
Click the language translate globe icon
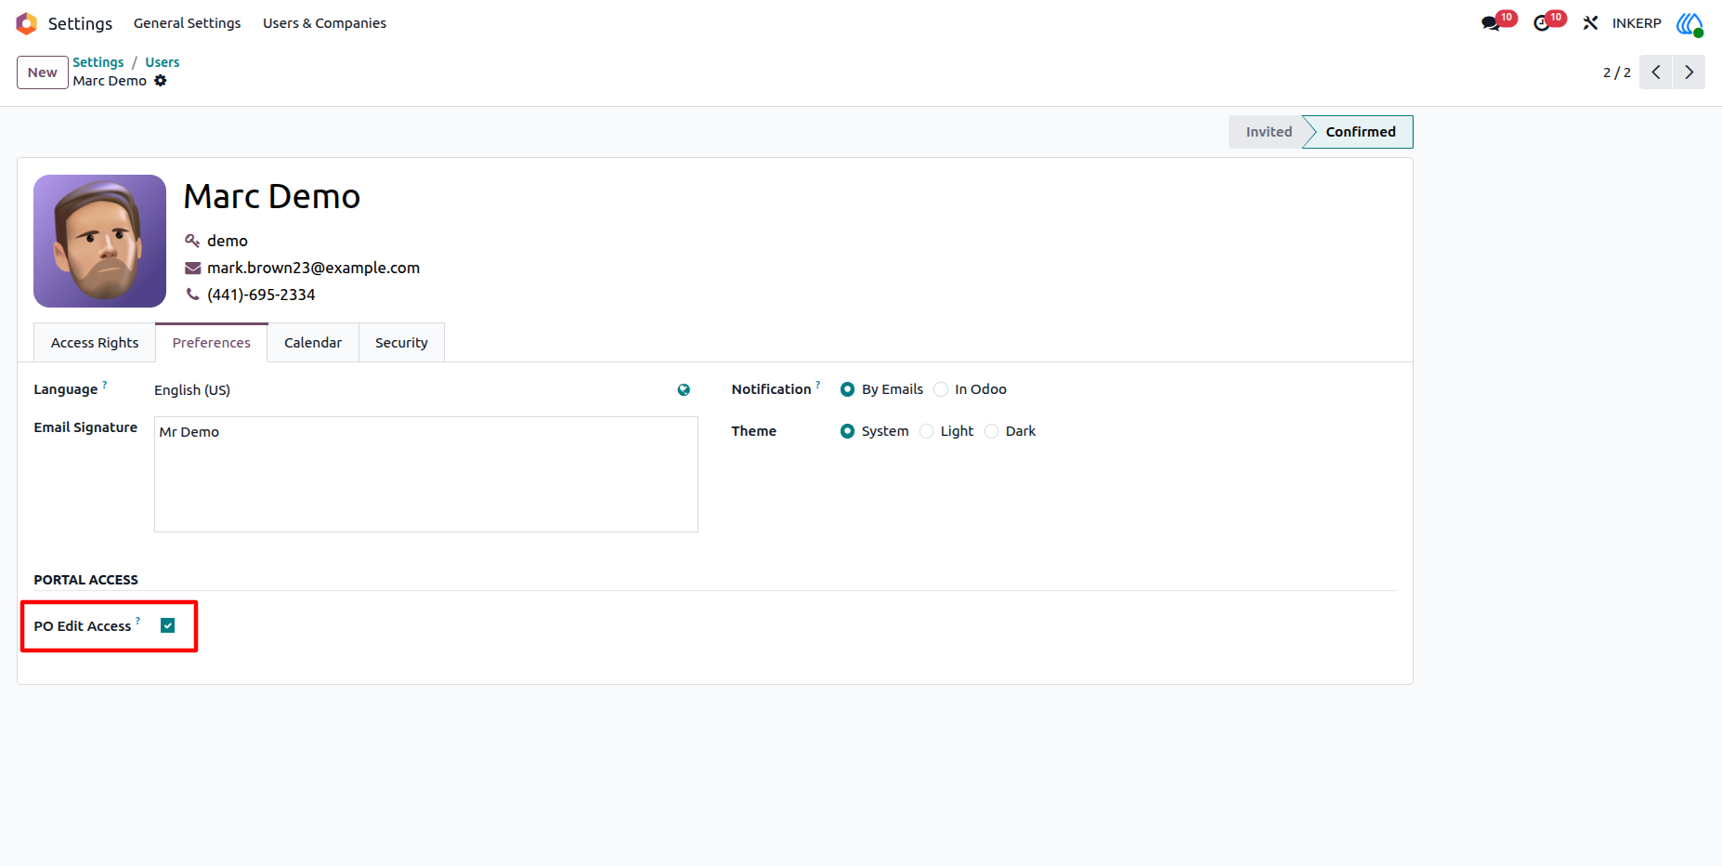pyautogui.click(x=684, y=390)
